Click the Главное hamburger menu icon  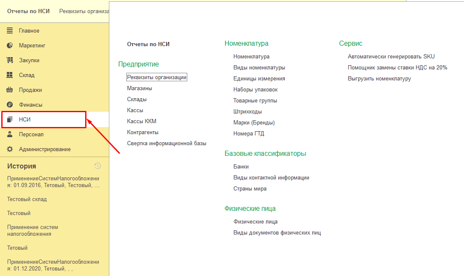(x=10, y=30)
